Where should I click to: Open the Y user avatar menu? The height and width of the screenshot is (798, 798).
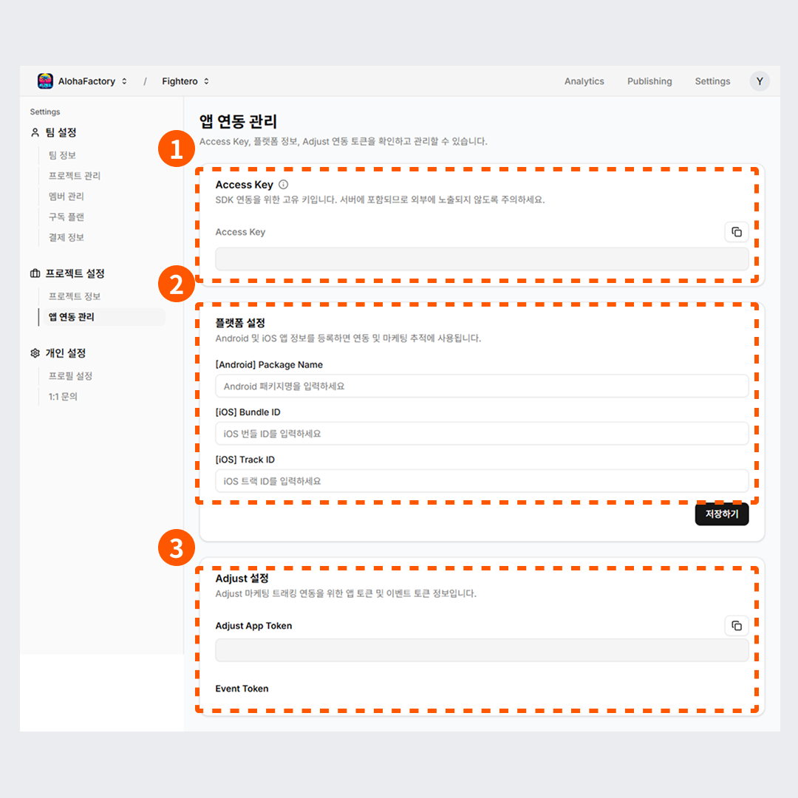coord(760,81)
